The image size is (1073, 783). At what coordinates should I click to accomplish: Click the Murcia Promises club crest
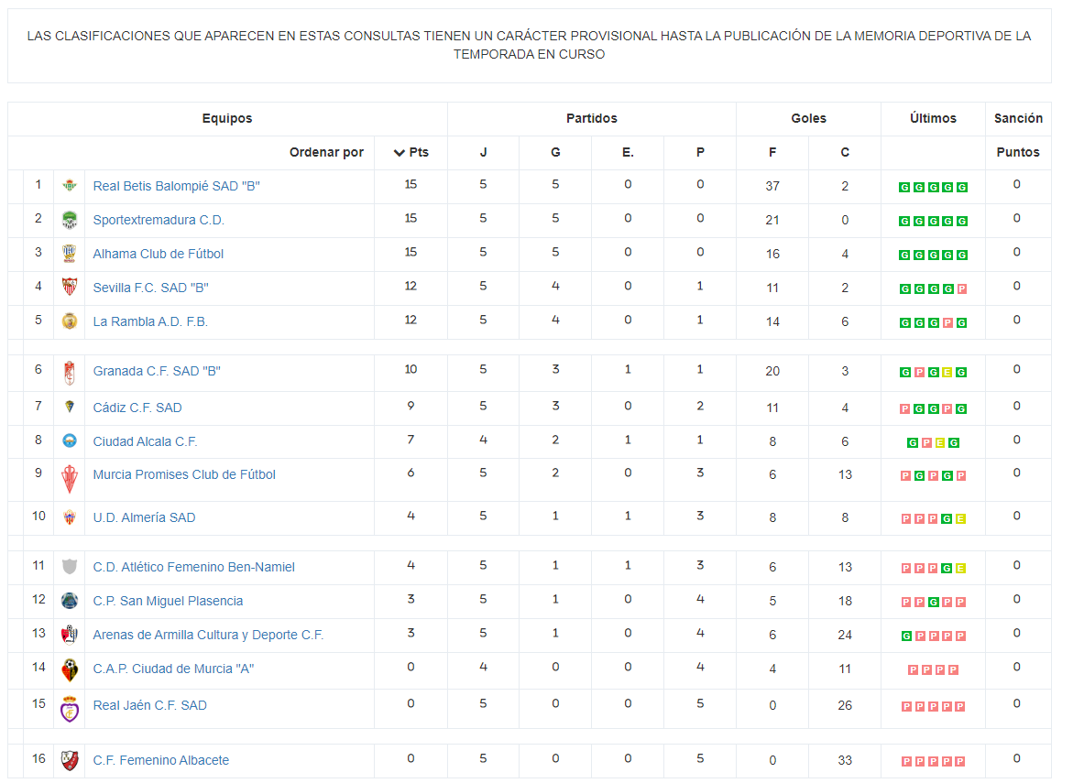click(x=69, y=479)
